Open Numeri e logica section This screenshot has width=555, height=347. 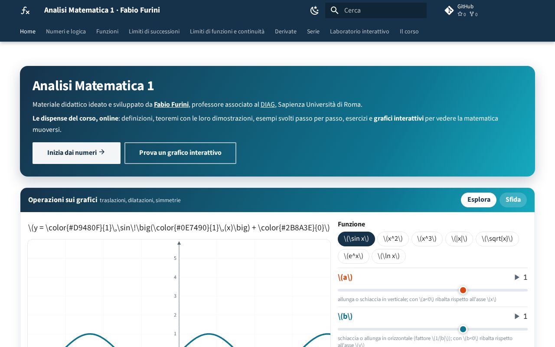(x=66, y=32)
